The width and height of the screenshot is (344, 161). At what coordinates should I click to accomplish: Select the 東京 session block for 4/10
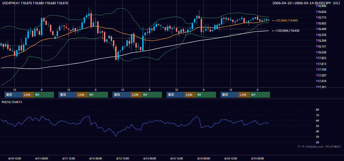[x=14, y=95]
